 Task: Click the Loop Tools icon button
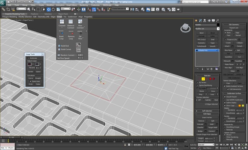pyautogui.click(x=78, y=48)
